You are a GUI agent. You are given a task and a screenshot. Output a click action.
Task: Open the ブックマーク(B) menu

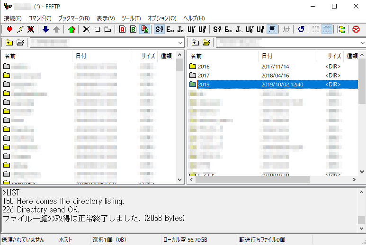click(73, 18)
